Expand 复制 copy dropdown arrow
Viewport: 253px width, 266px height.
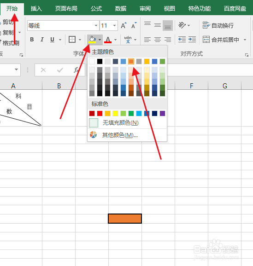pos(19,32)
